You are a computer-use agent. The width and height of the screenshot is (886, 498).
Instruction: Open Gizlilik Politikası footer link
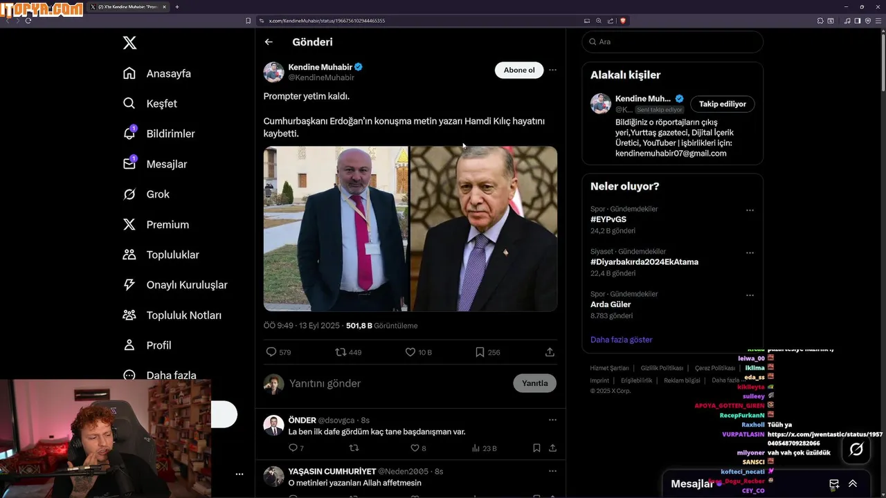coord(662,368)
